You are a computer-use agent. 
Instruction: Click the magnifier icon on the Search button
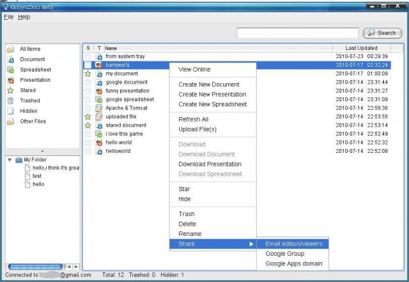371,33
